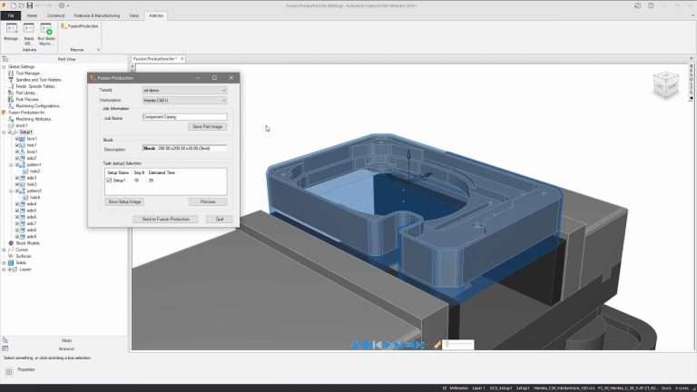Close the Fusion Production document tab

coord(182,59)
